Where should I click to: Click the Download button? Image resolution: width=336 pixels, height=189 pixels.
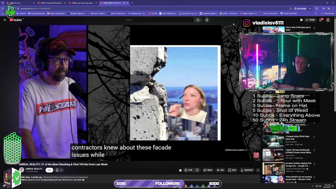pyautogui.click(x=246, y=170)
